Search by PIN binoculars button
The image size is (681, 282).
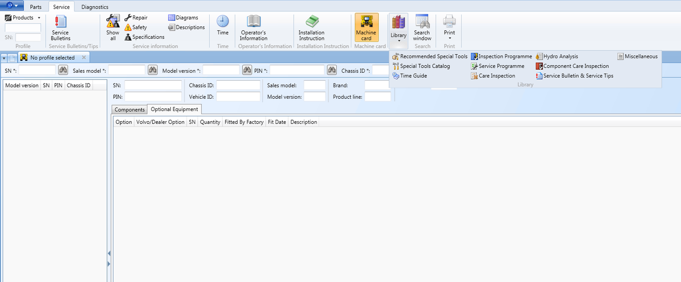coord(332,70)
